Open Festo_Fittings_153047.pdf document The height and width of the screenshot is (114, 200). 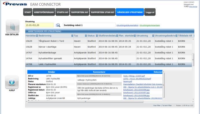pos(134,76)
